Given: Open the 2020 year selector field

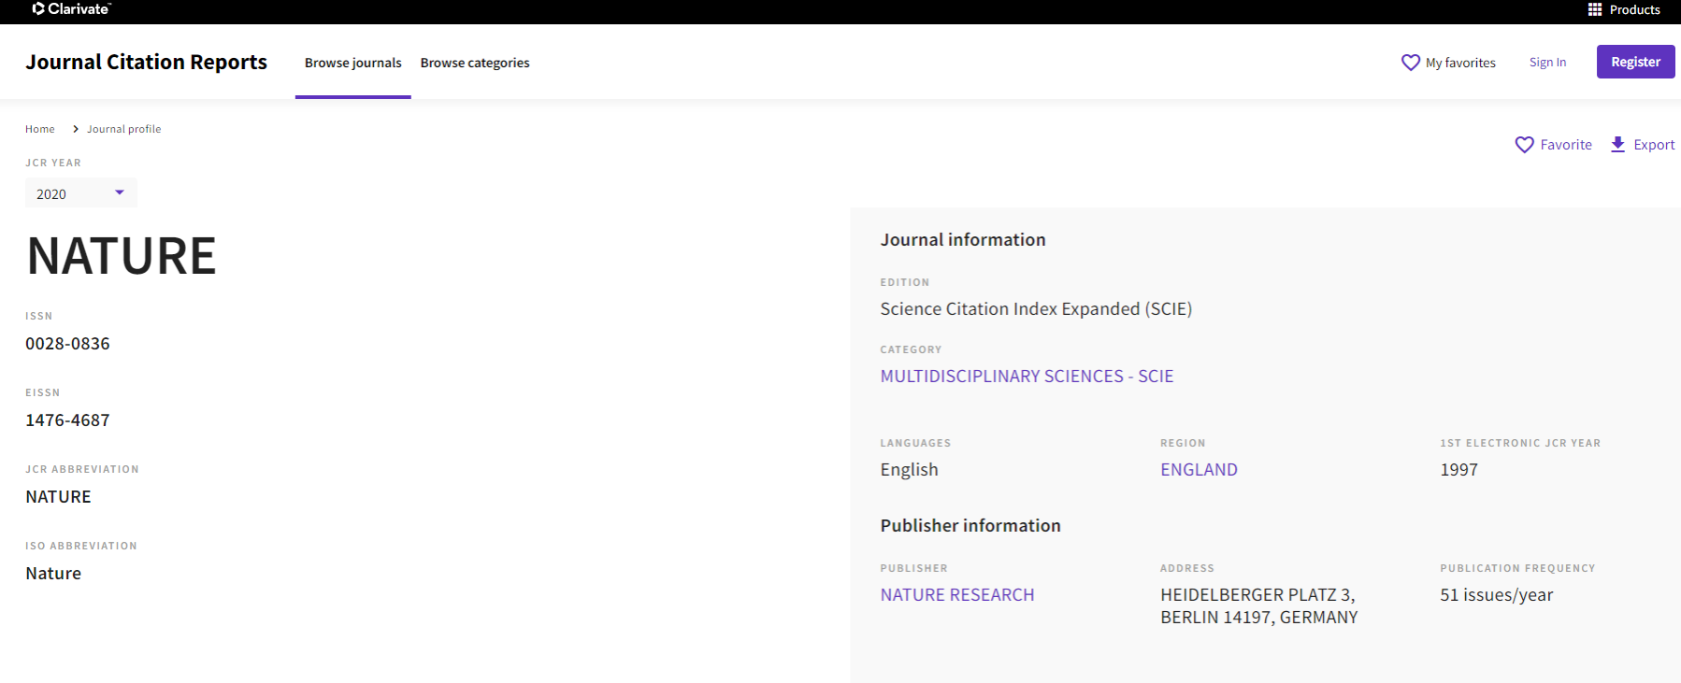Looking at the screenshot, I should (x=65, y=193).
